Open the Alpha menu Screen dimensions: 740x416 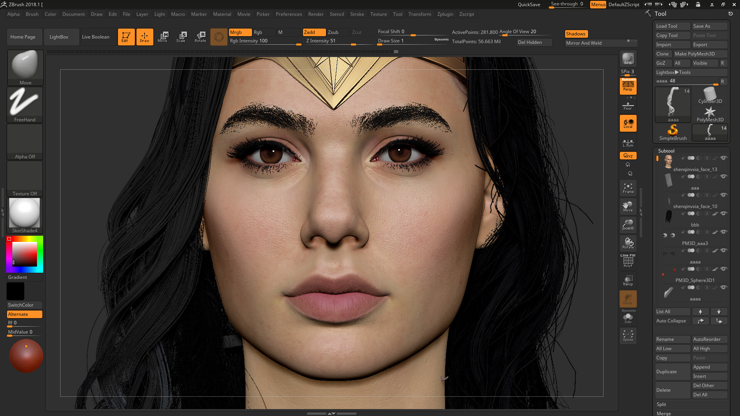tap(13, 14)
